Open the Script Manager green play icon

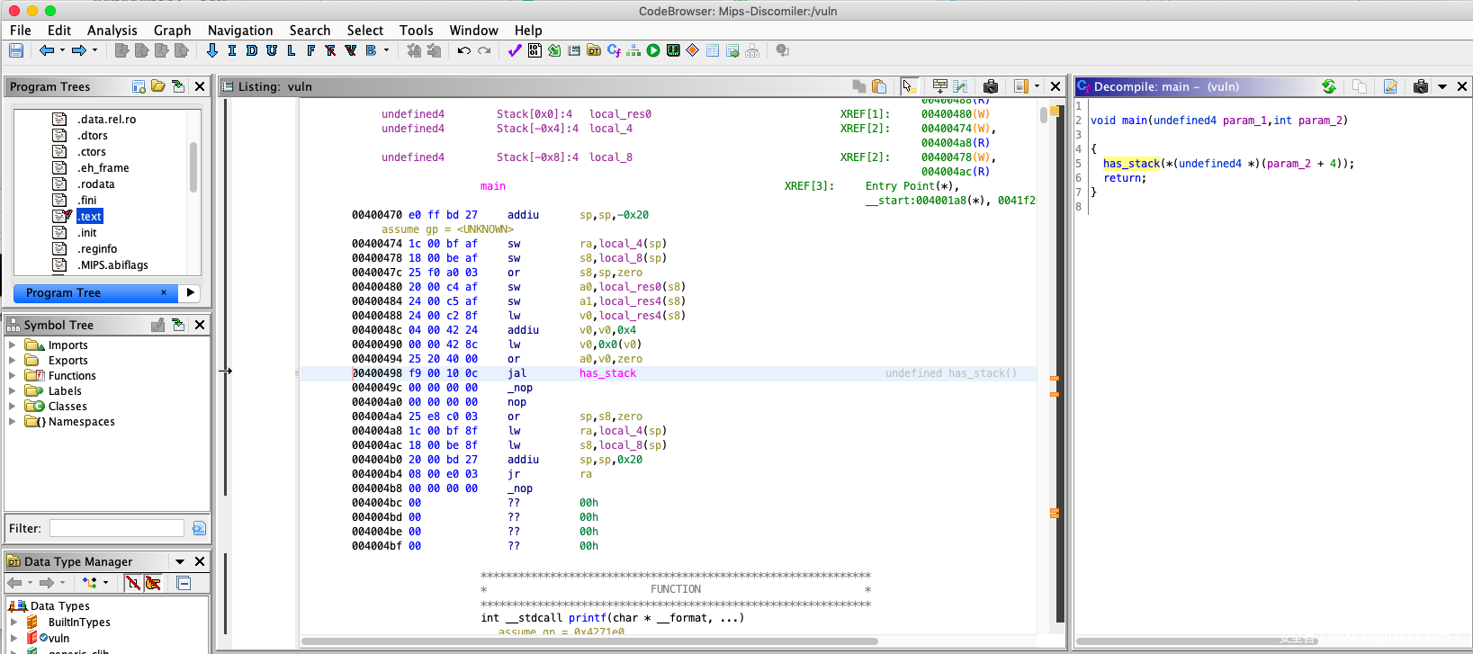[x=653, y=51]
